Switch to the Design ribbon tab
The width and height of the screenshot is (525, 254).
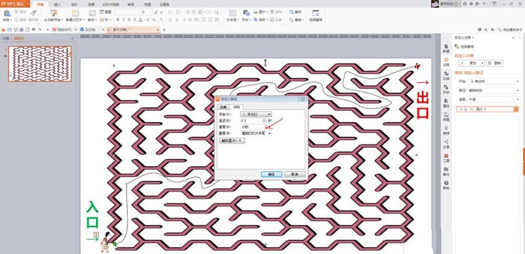74,5
